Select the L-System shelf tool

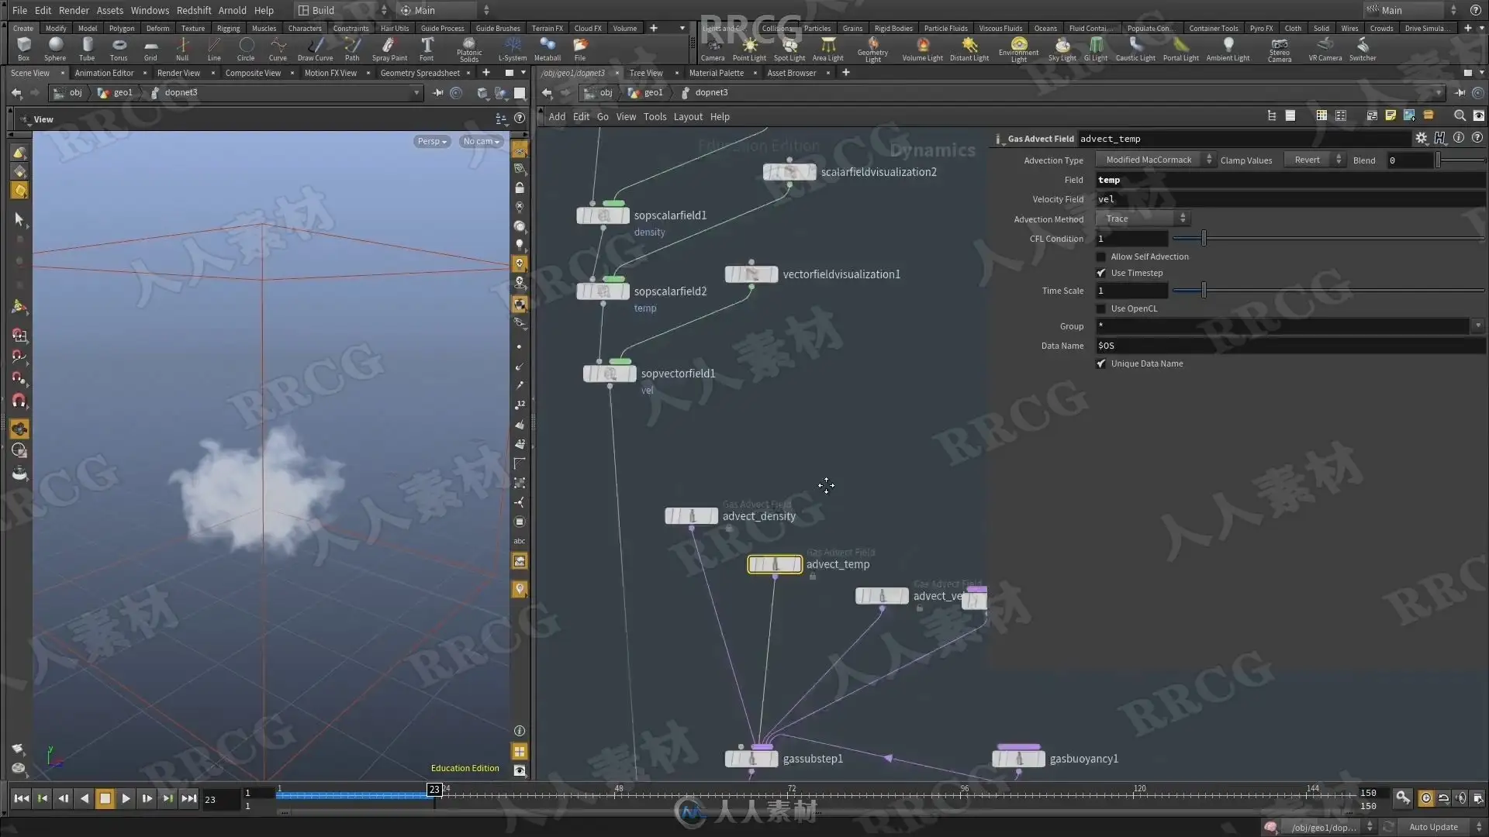tap(513, 49)
